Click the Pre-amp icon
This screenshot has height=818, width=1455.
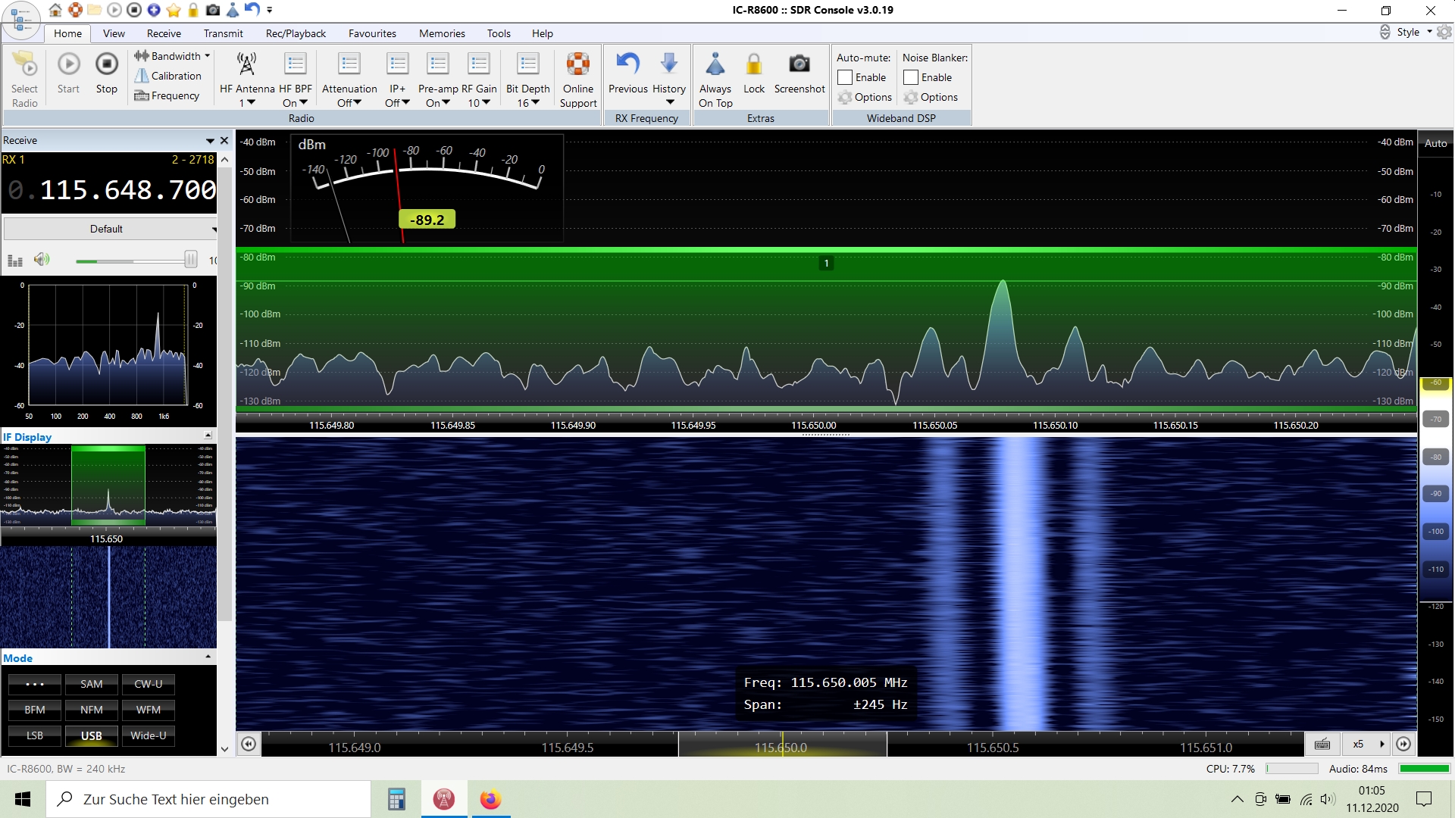(x=438, y=64)
